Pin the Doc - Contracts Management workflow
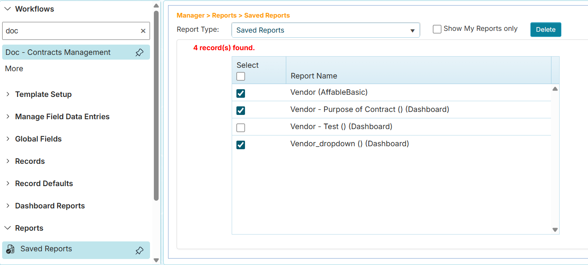Screen dimensions: 588x265 pyautogui.click(x=139, y=52)
